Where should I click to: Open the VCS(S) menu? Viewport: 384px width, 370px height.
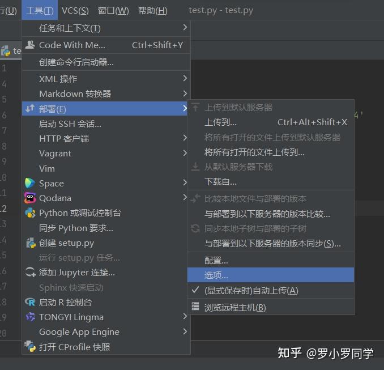[x=75, y=10]
